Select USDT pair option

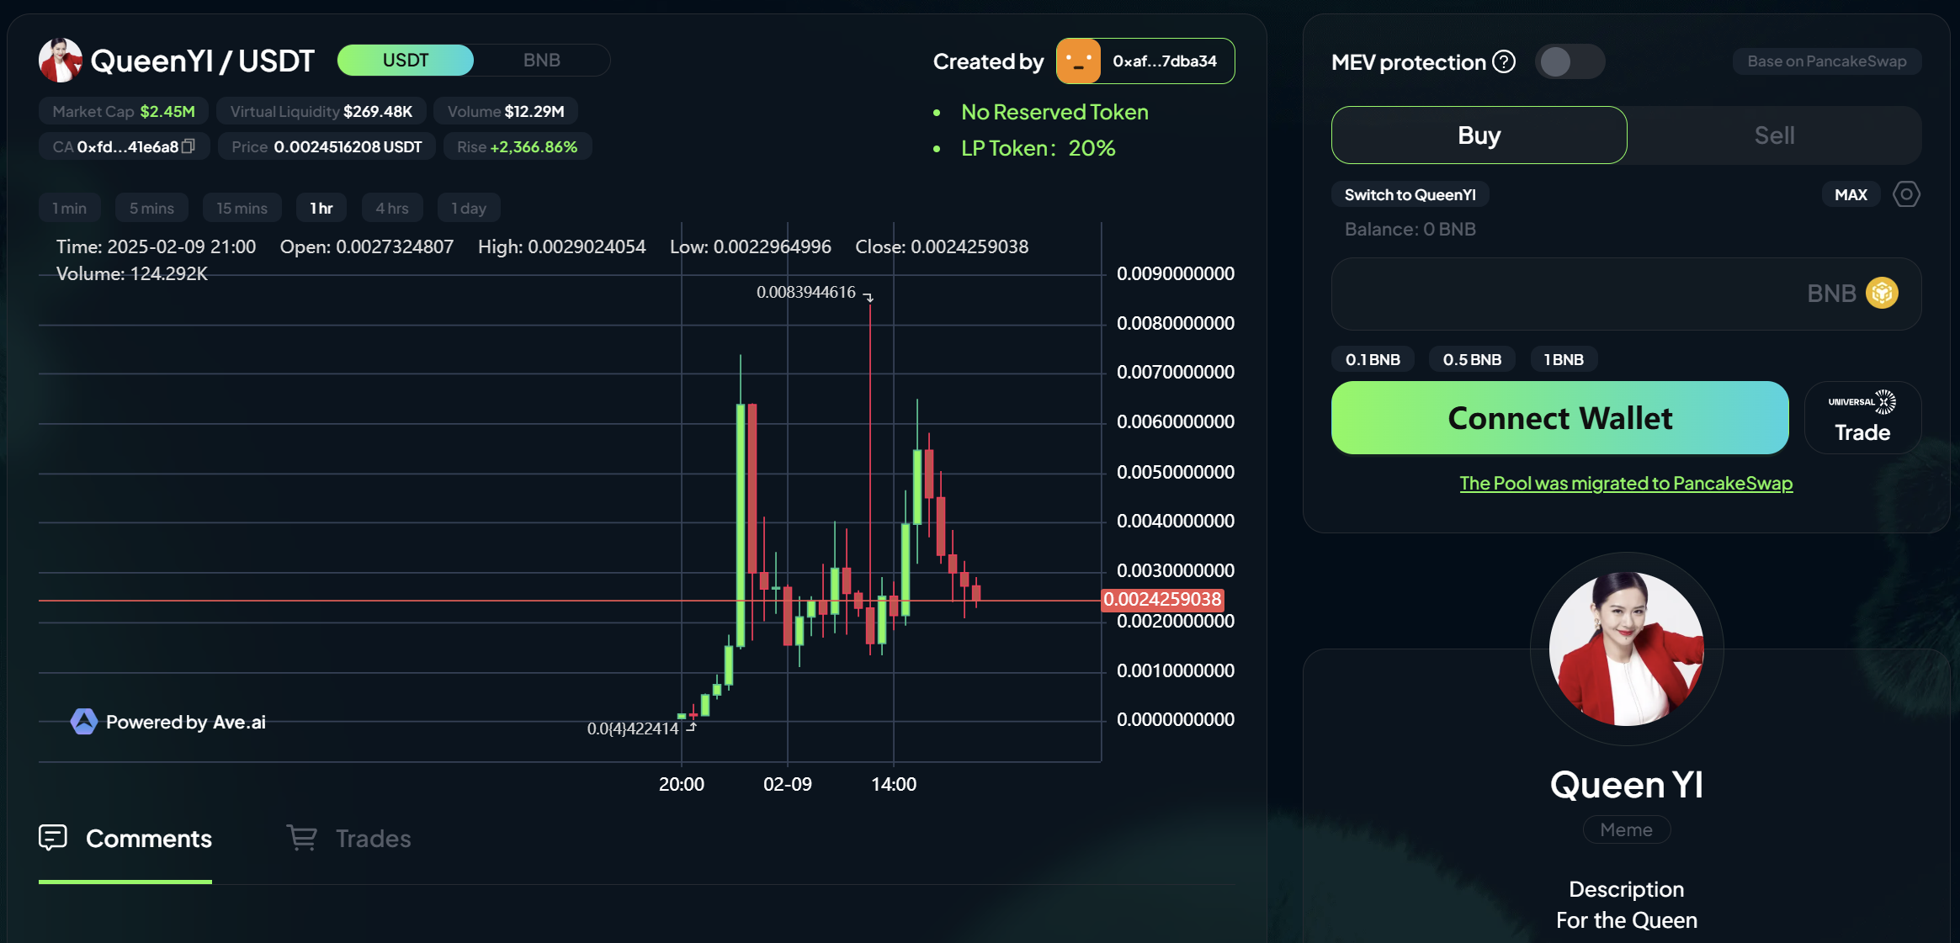(x=406, y=61)
